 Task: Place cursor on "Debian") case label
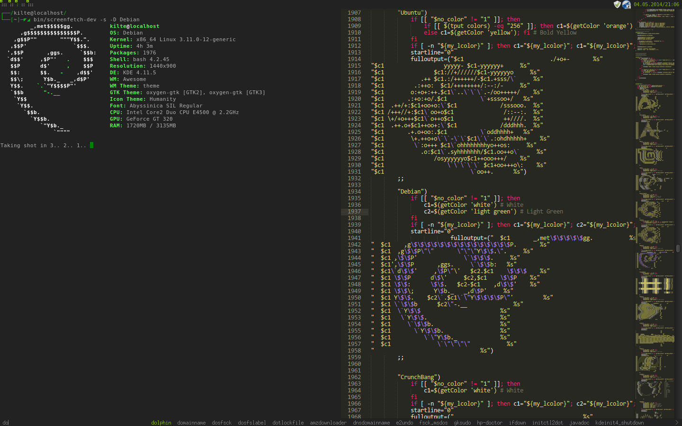click(x=412, y=192)
